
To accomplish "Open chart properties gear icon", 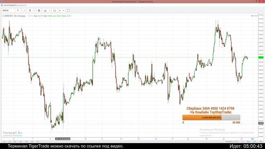I will [x=39, y=10].
